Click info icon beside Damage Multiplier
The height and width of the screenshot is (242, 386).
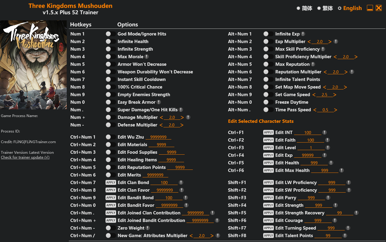tap(188, 117)
